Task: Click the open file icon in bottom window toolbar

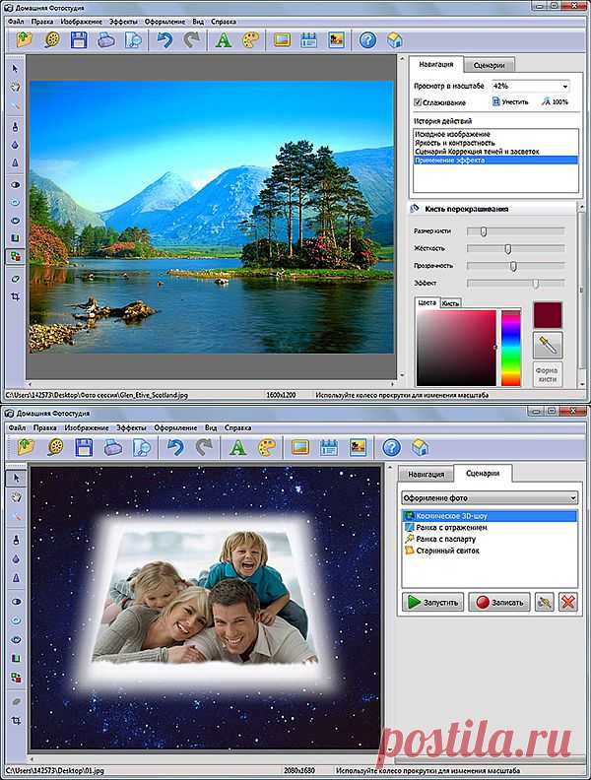Action: pos(26,447)
